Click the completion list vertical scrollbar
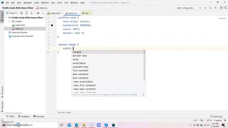This screenshot has width=228, height=128. click(x=144, y=65)
